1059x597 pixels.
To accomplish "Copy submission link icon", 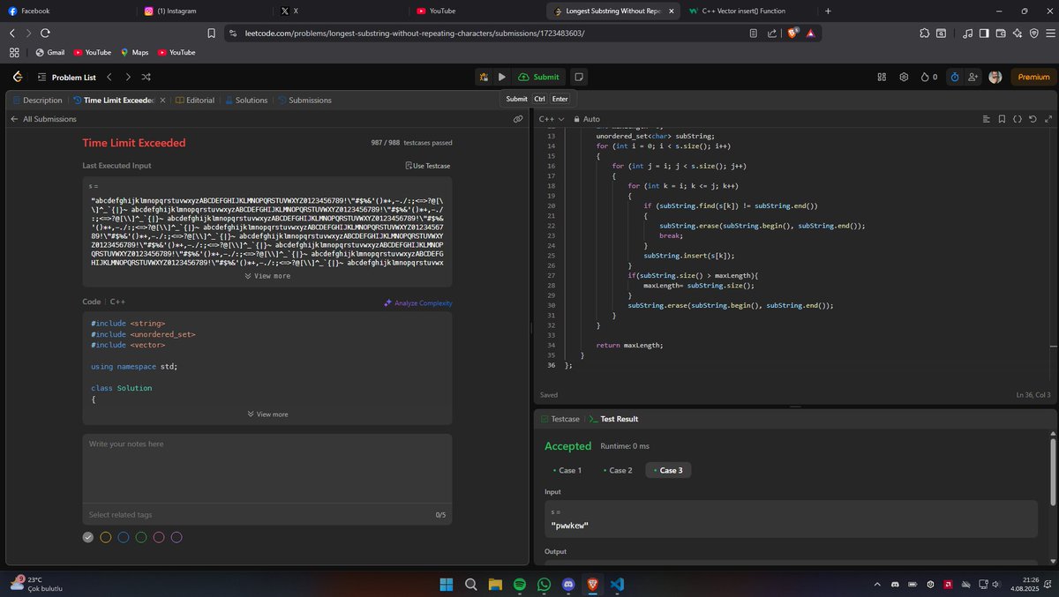I will (x=518, y=119).
